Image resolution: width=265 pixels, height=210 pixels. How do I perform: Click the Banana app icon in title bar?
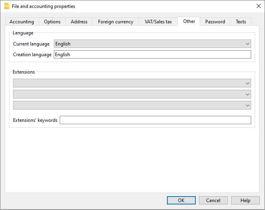click(6, 6)
